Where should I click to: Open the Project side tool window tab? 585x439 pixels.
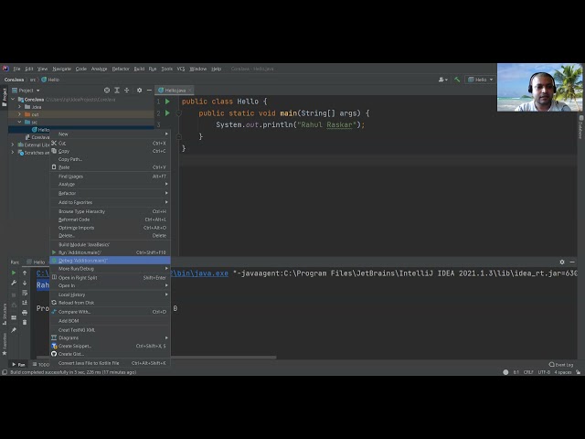(5, 97)
